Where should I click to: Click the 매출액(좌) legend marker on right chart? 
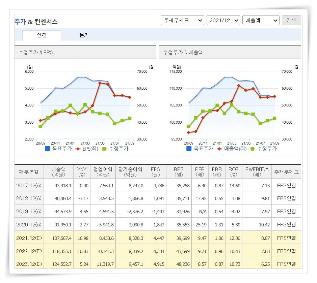tap(219, 149)
